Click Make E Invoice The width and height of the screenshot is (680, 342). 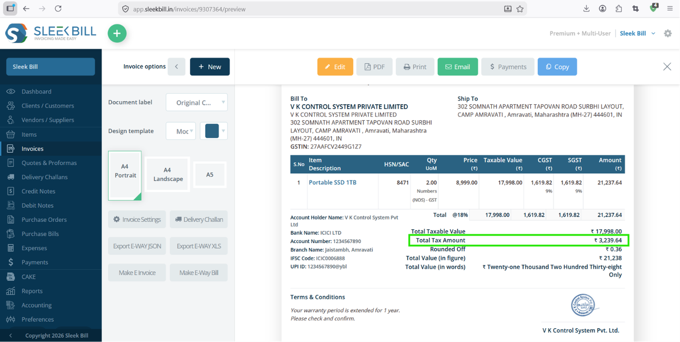coord(137,272)
